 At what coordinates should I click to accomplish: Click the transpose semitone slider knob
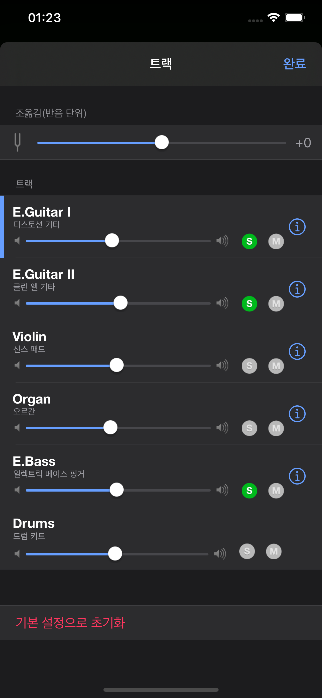[162, 143]
